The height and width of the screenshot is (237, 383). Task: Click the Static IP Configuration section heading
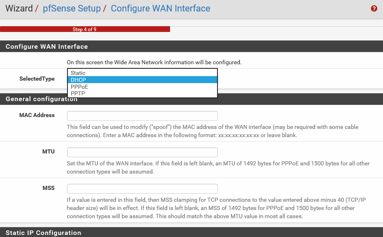tap(43, 232)
